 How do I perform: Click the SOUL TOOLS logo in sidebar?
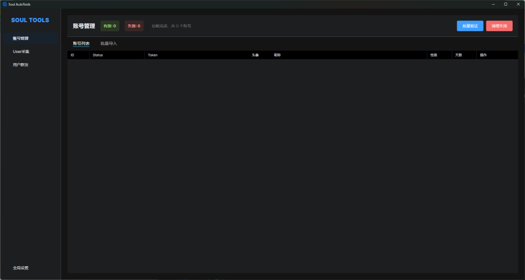coord(30,20)
